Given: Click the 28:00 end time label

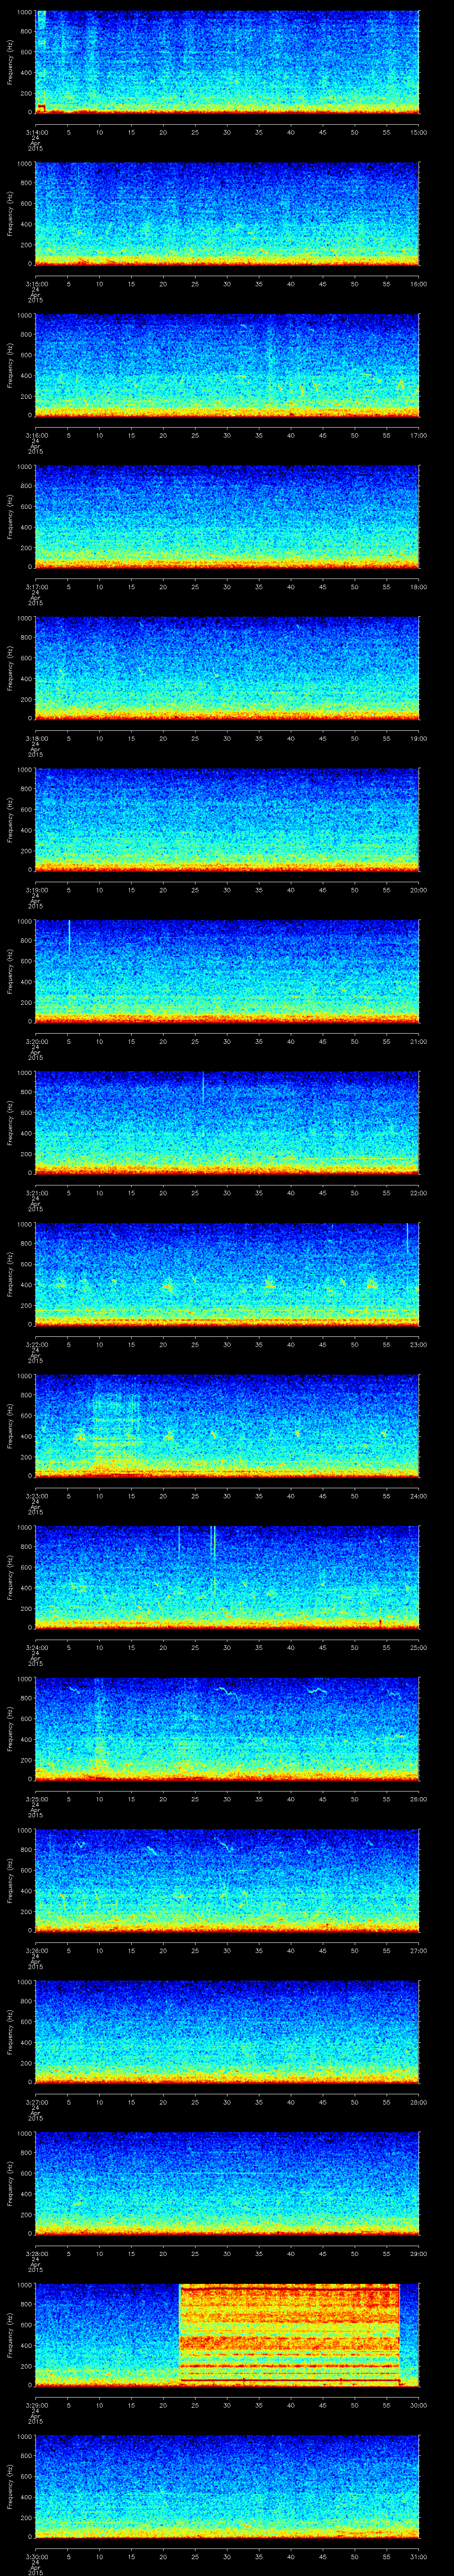Looking at the screenshot, I should pyautogui.click(x=418, y=2102).
